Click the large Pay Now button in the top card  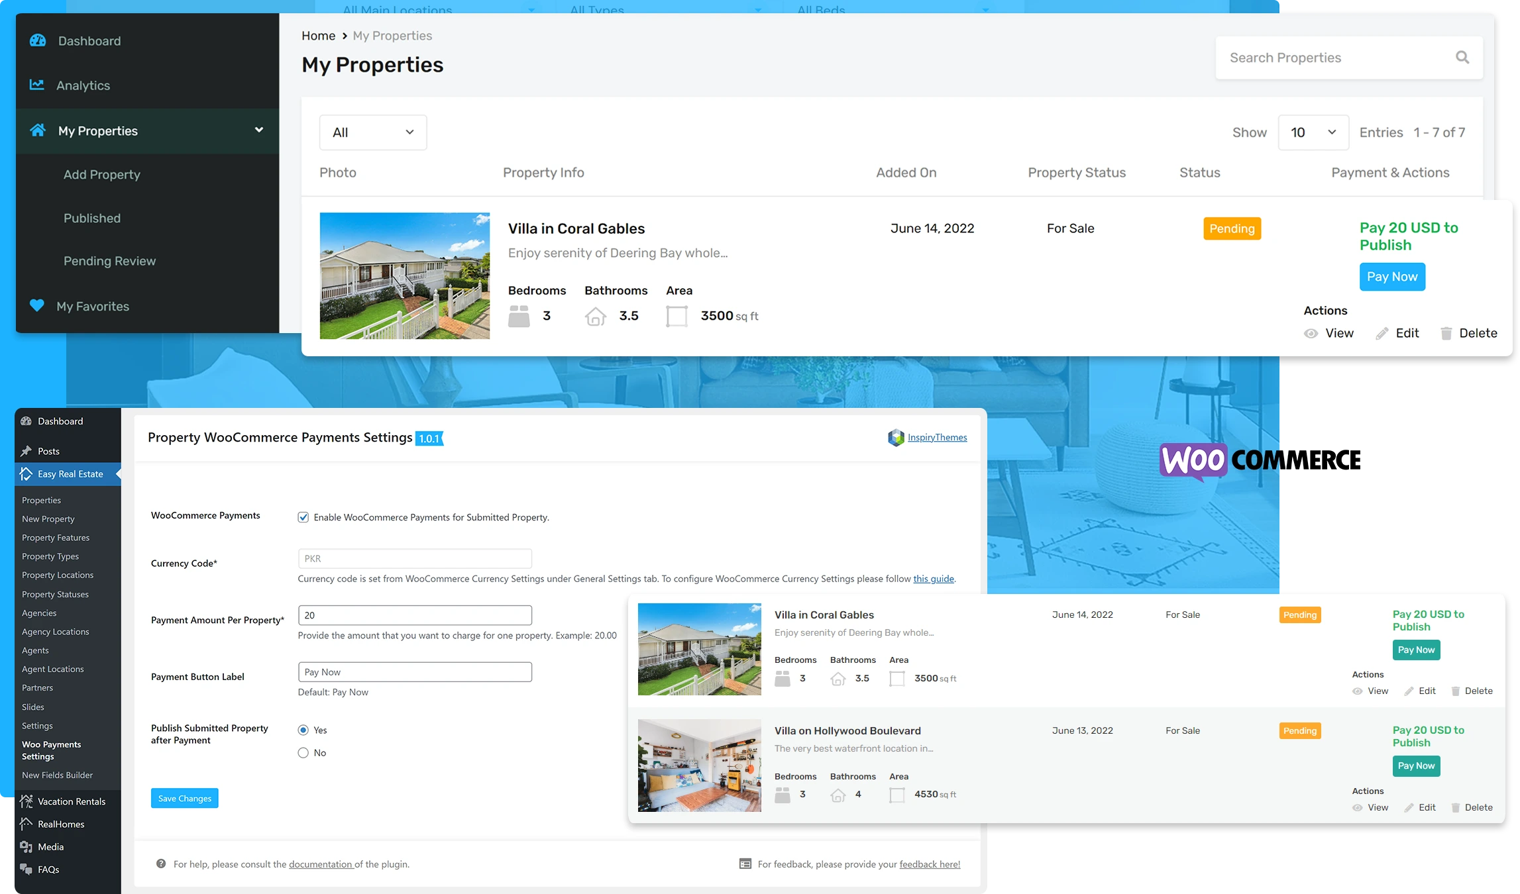click(x=1392, y=277)
